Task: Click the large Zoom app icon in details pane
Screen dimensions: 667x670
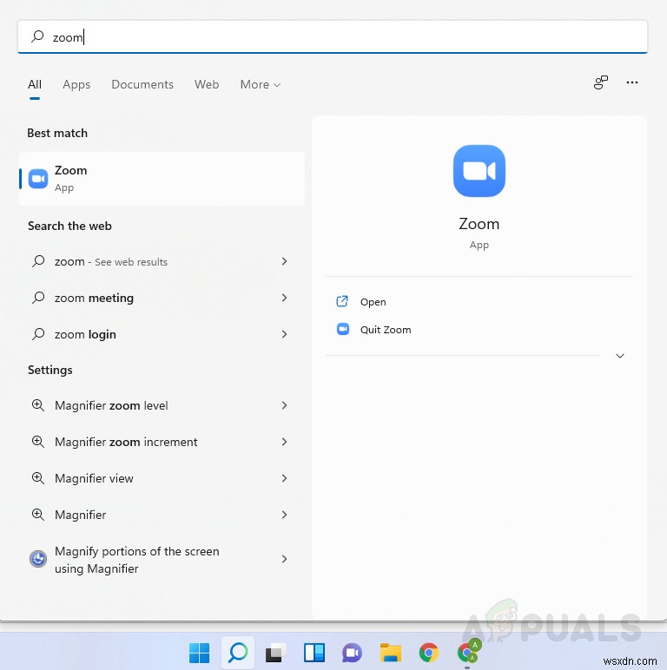Action: click(x=479, y=171)
